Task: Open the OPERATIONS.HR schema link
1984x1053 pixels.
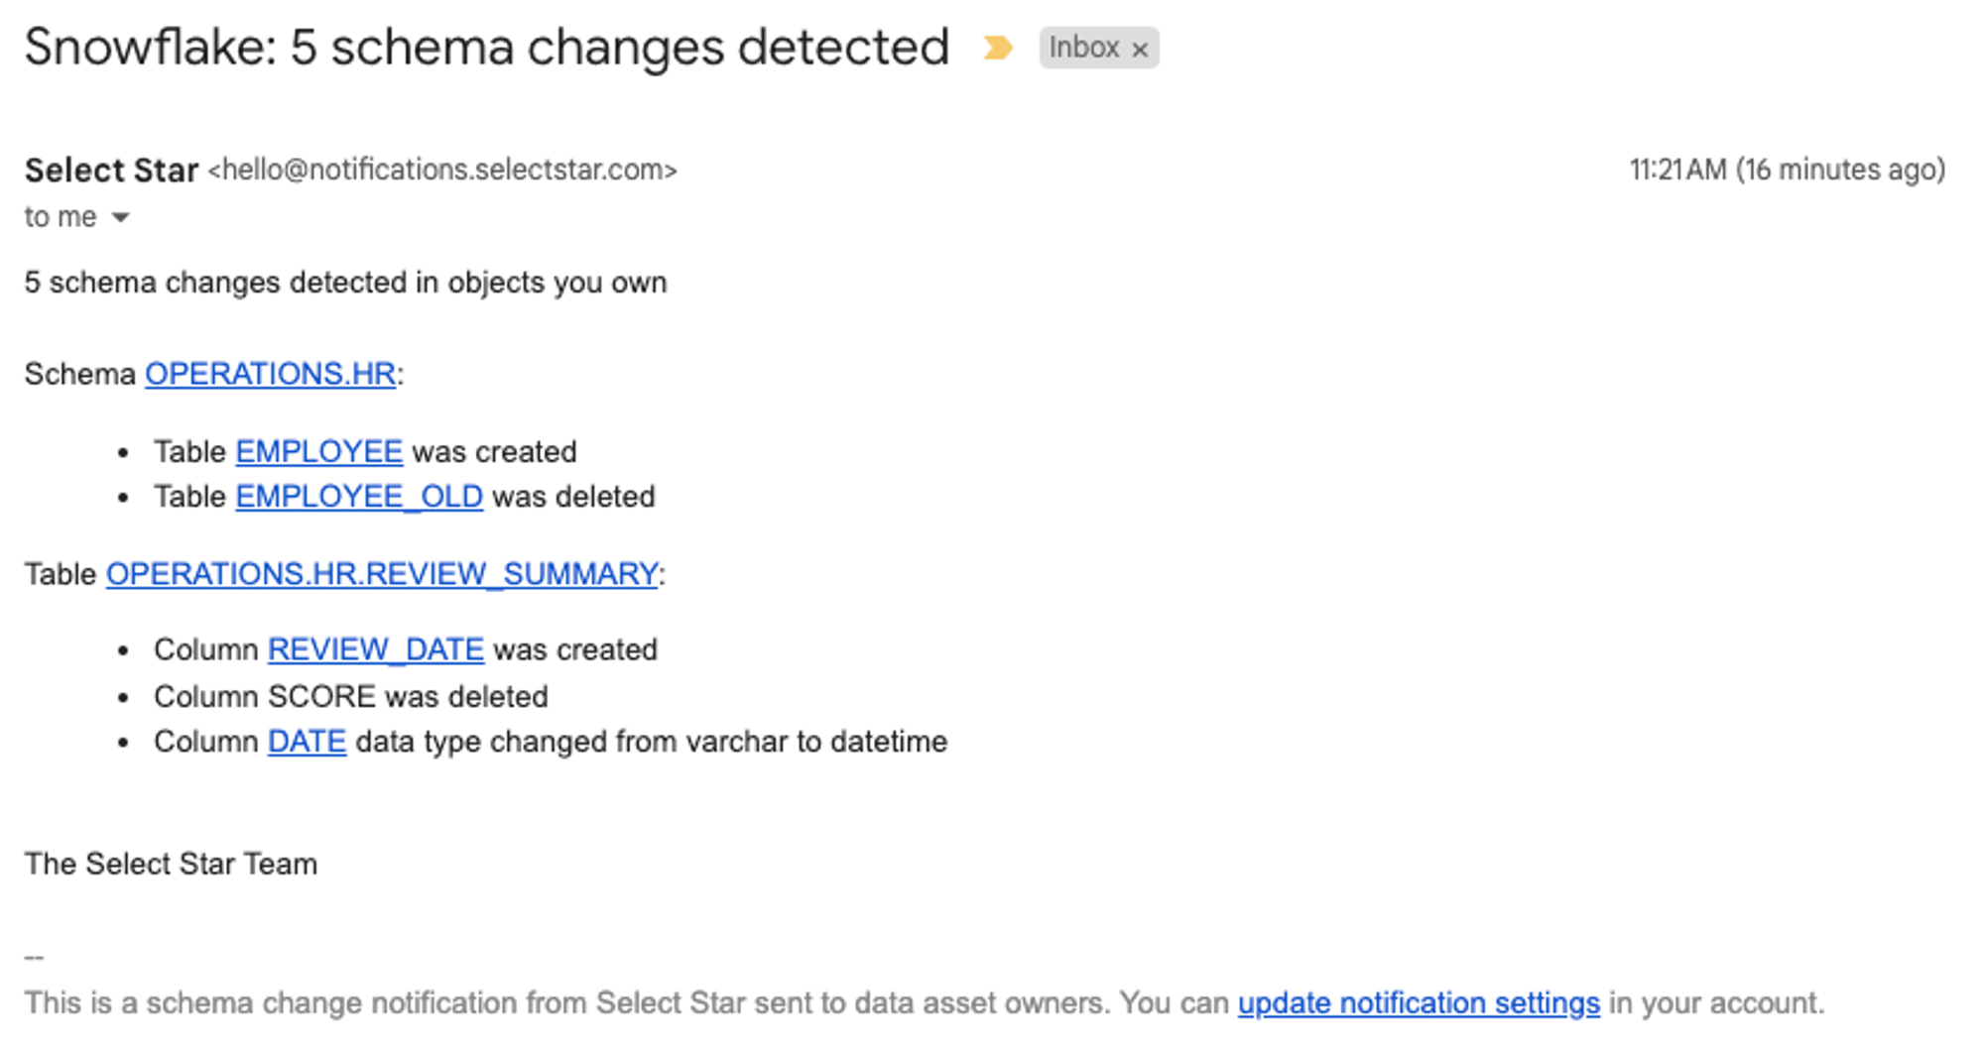Action: tap(270, 374)
